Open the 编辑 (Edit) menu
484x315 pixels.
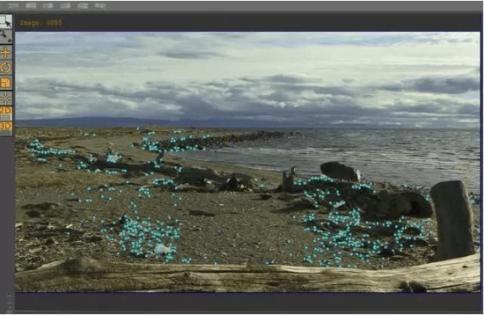pos(30,6)
